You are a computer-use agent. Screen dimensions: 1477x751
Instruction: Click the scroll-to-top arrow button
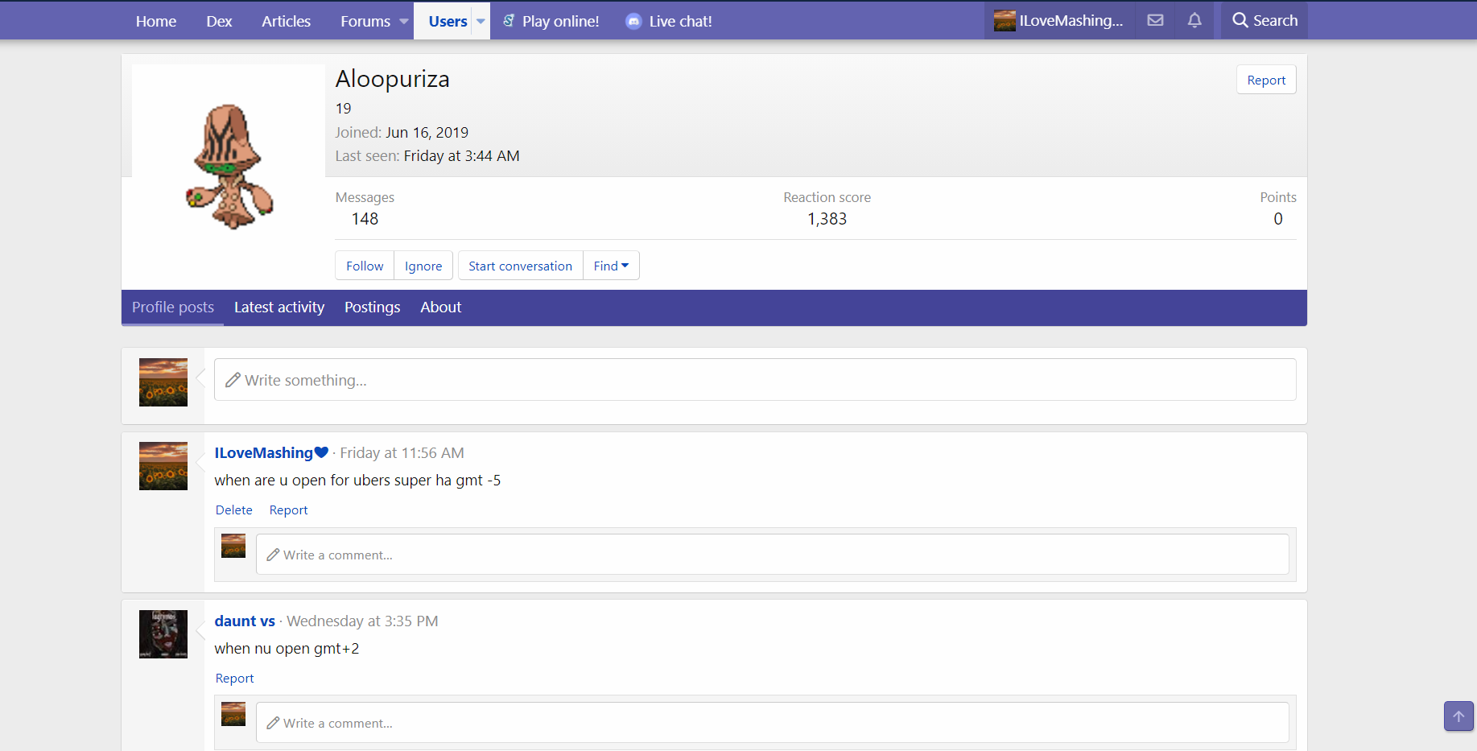1458,716
